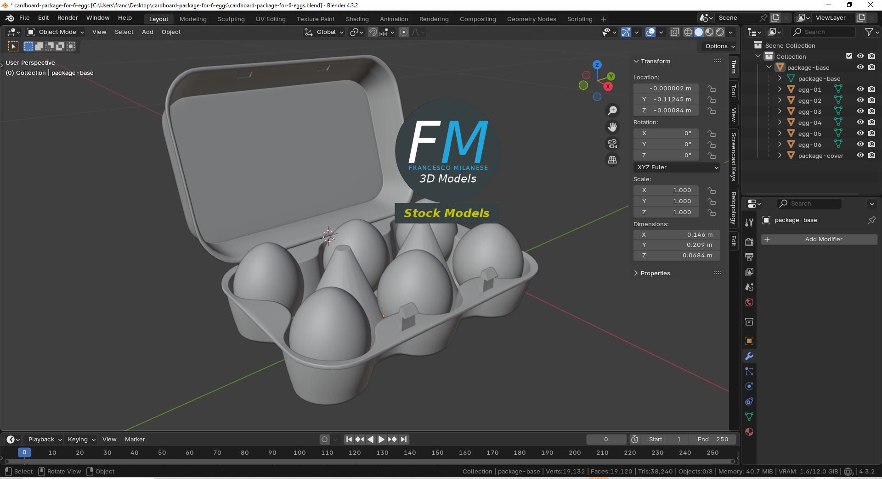Open the Marker menu in the timeline
Screen dimensions: 882x479
point(135,440)
